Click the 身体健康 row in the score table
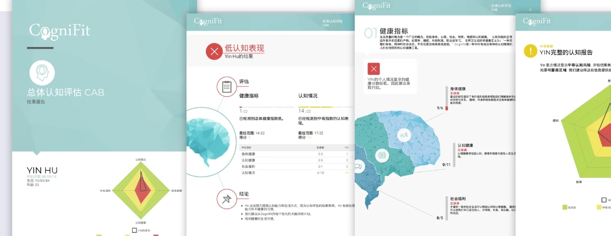Screen dimensions: 611x236 coord(296,154)
